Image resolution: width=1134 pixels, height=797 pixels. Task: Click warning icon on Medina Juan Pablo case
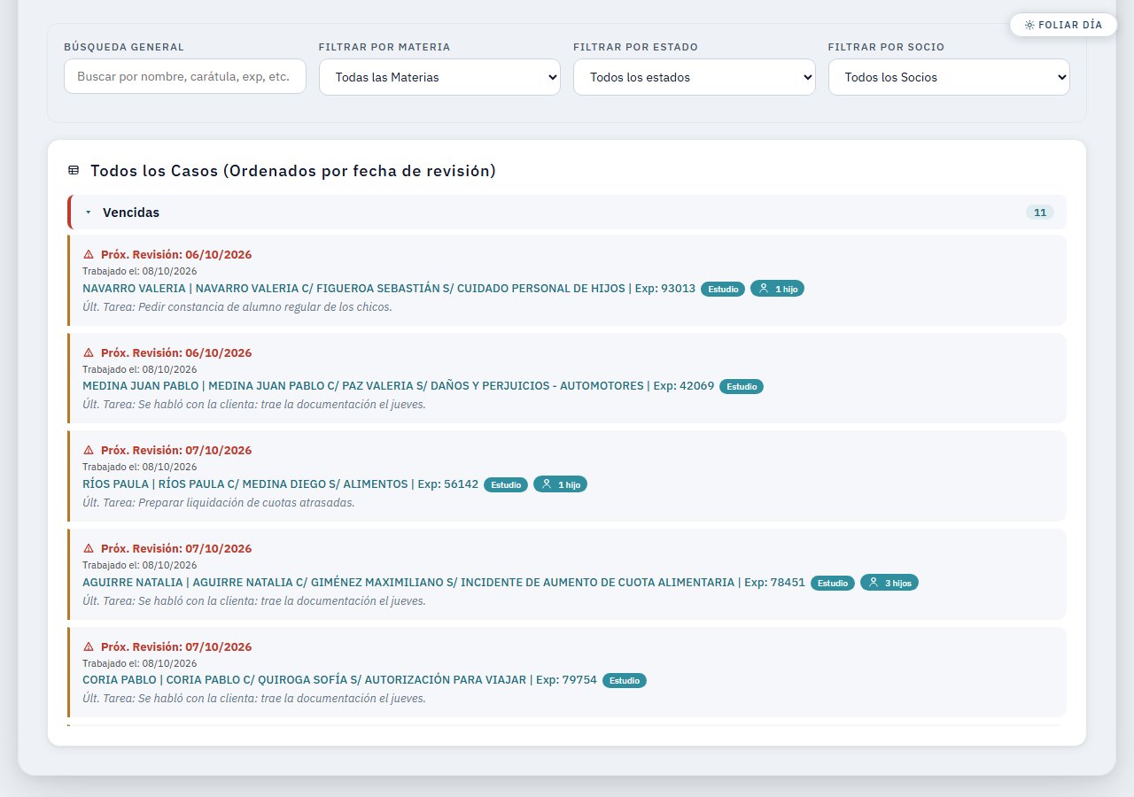(89, 353)
